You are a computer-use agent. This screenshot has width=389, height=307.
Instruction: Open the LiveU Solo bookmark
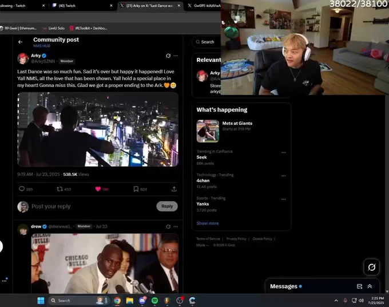tap(53, 28)
